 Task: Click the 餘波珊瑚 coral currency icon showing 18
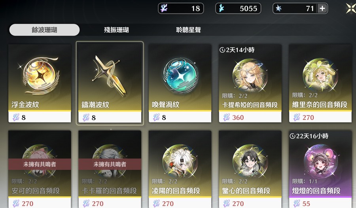coord(164,8)
